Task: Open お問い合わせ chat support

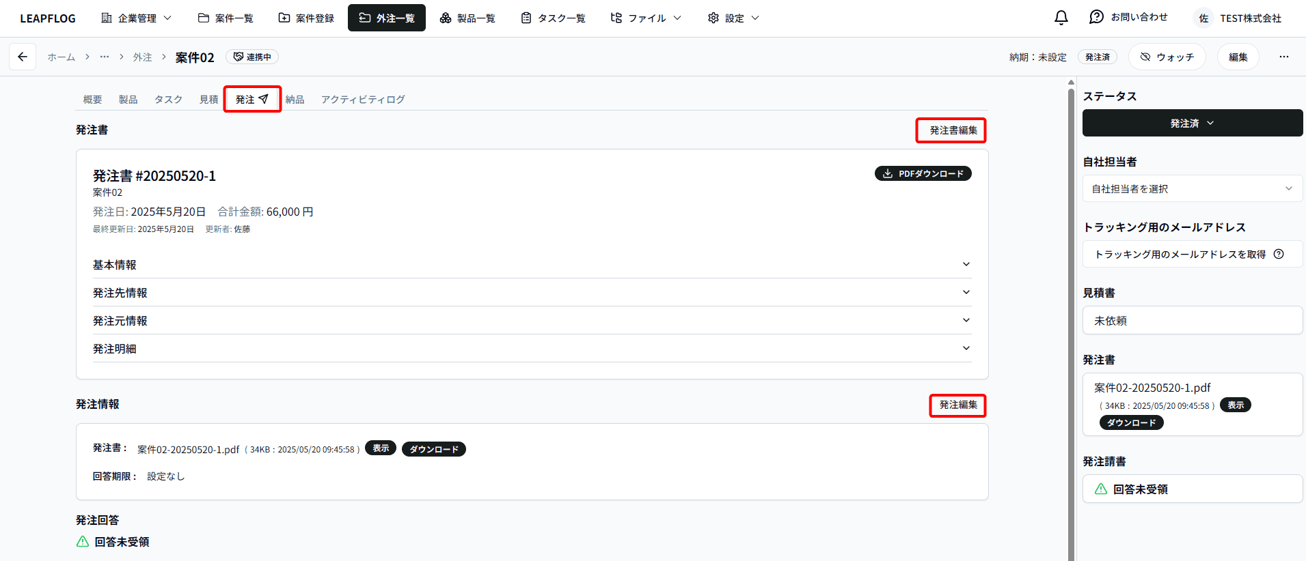Action: (x=1128, y=18)
